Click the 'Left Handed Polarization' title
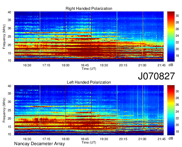Image resolution: width=182 pixels, height=147 pixels. pyautogui.click(x=89, y=82)
